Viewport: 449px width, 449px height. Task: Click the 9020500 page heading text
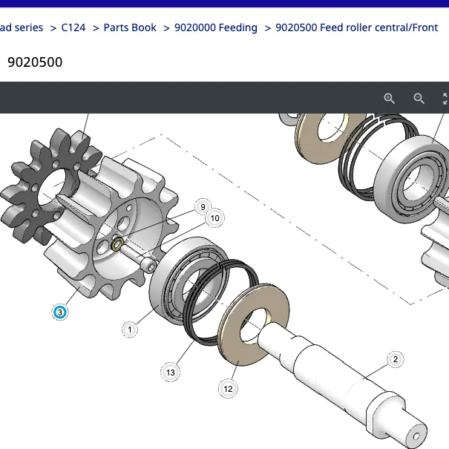point(35,62)
